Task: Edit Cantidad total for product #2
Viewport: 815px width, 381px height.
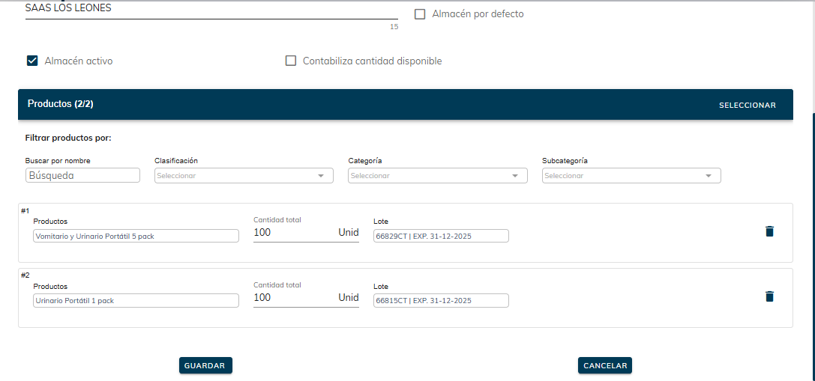Action: click(292, 298)
